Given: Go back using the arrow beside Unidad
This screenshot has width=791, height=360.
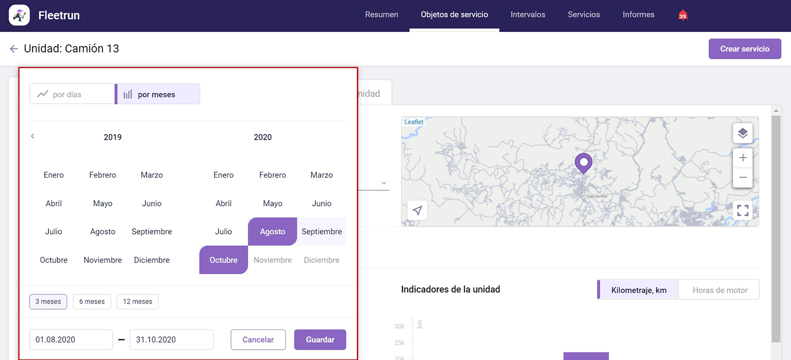Looking at the screenshot, I should (14, 49).
